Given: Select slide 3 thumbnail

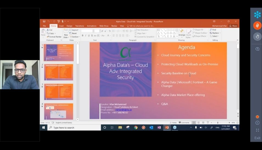Looking at the screenshot, I should [x=58, y=92].
